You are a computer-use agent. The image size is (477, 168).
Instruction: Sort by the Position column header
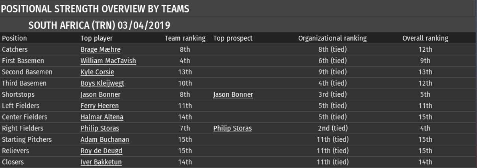15,38
